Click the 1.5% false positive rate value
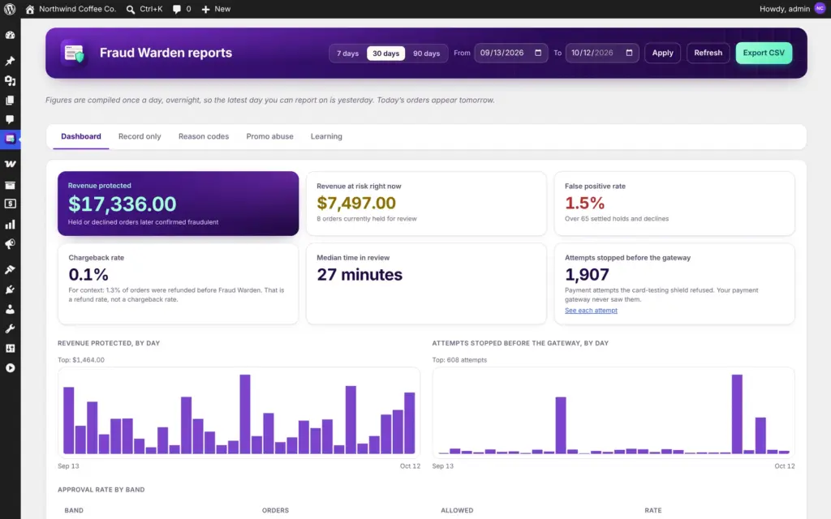 [x=584, y=203]
